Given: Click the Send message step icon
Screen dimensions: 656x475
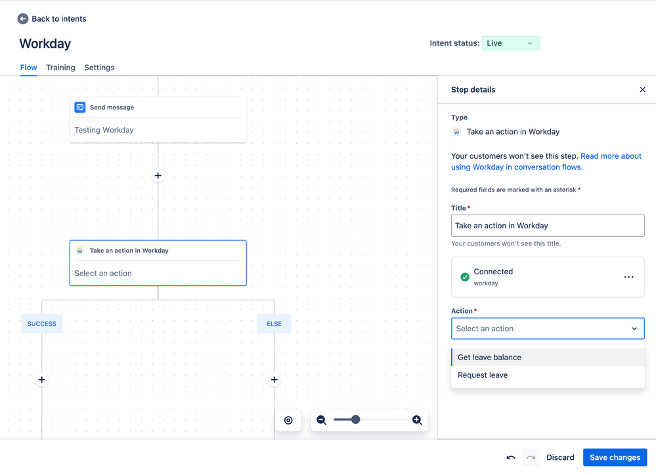Looking at the screenshot, I should (80, 107).
